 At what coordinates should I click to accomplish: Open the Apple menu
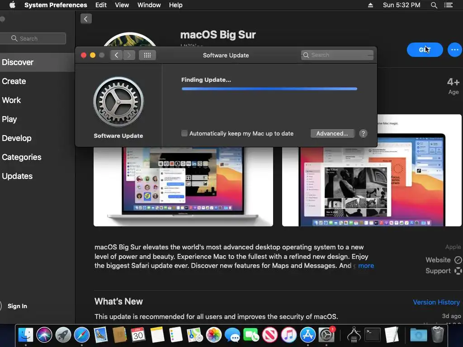(12, 5)
